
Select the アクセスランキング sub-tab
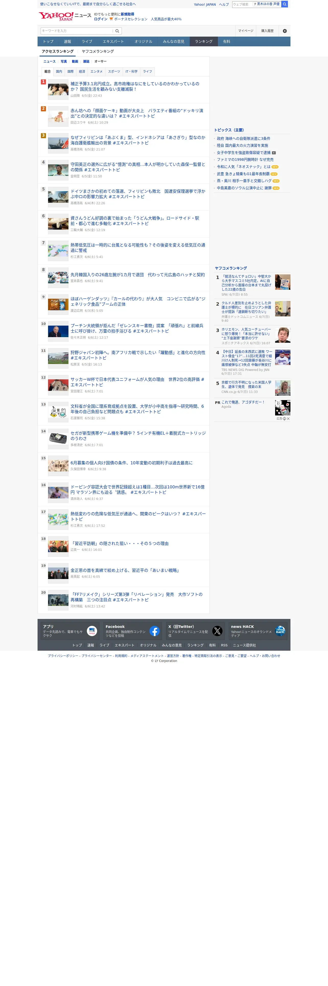click(58, 51)
